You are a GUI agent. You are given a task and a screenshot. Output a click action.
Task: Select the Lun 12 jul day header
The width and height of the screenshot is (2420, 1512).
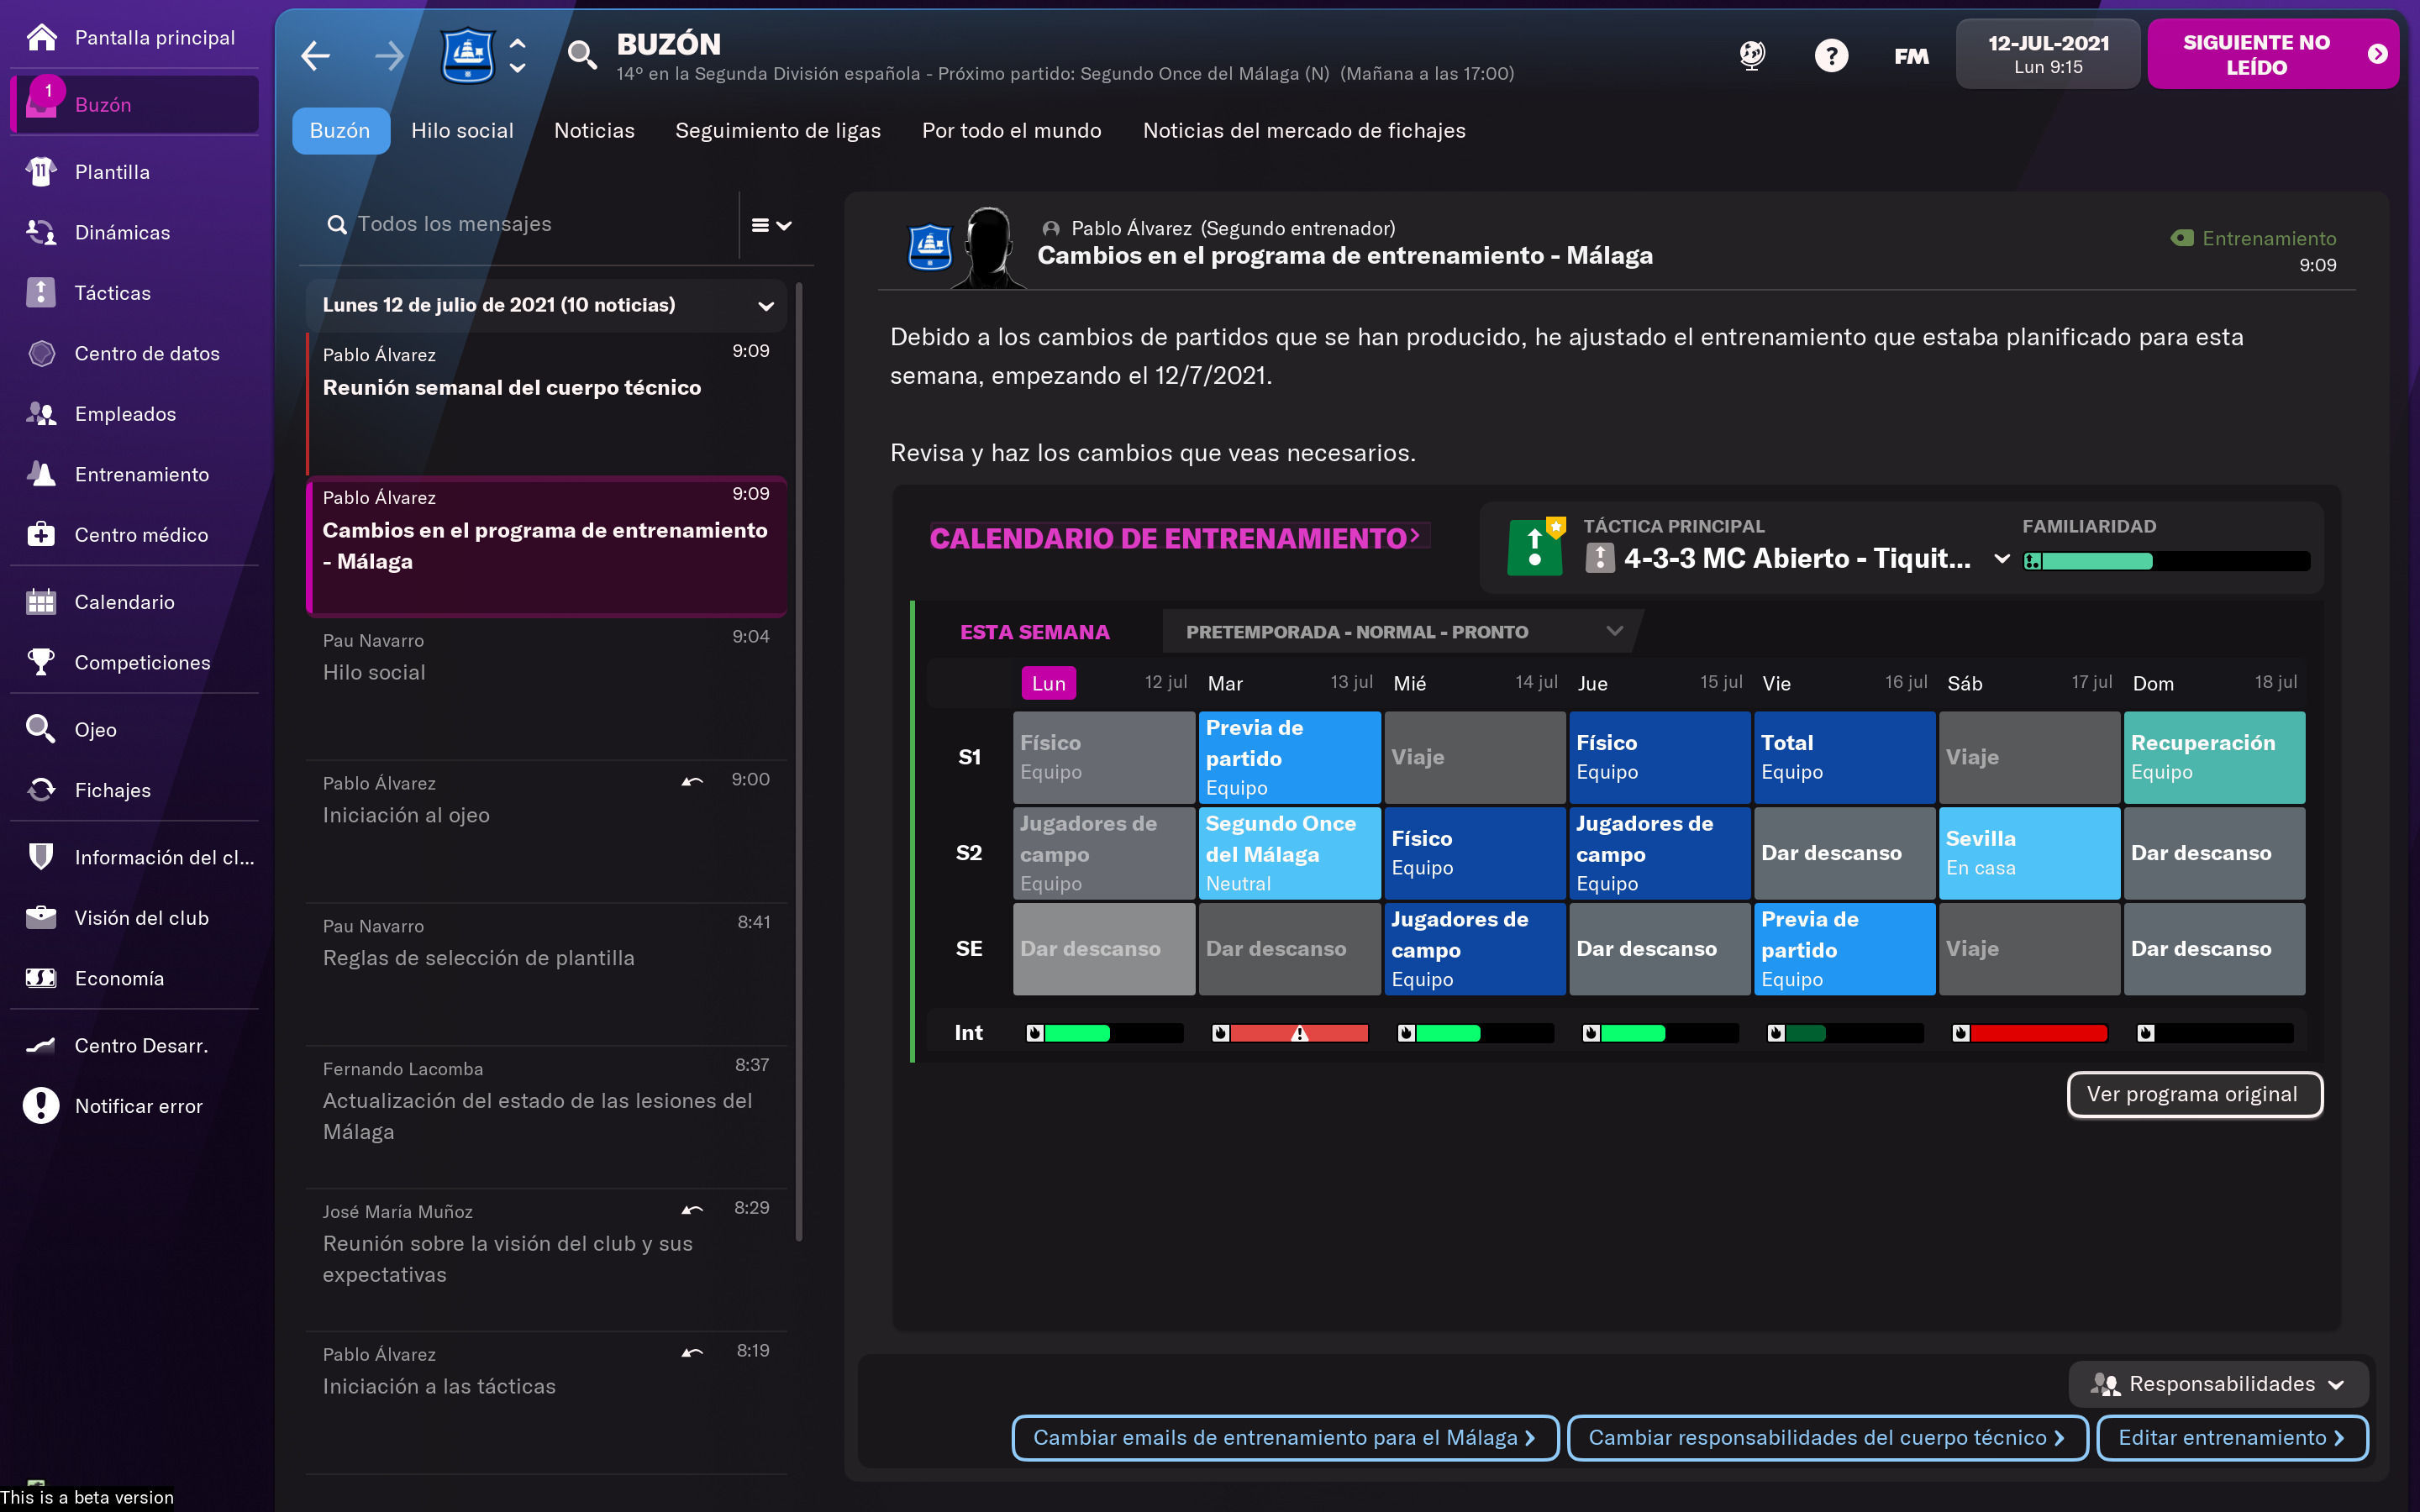click(x=1049, y=683)
